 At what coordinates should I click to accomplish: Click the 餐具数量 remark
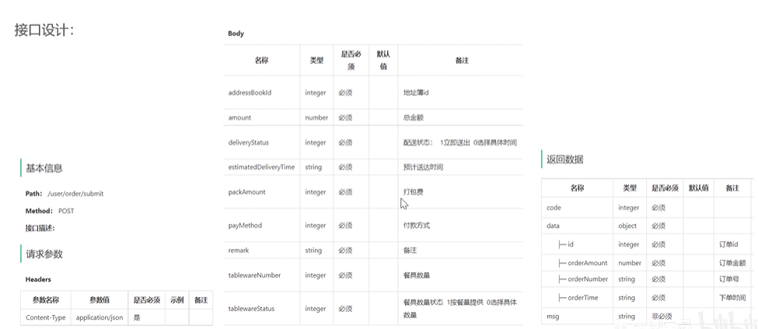[416, 275]
